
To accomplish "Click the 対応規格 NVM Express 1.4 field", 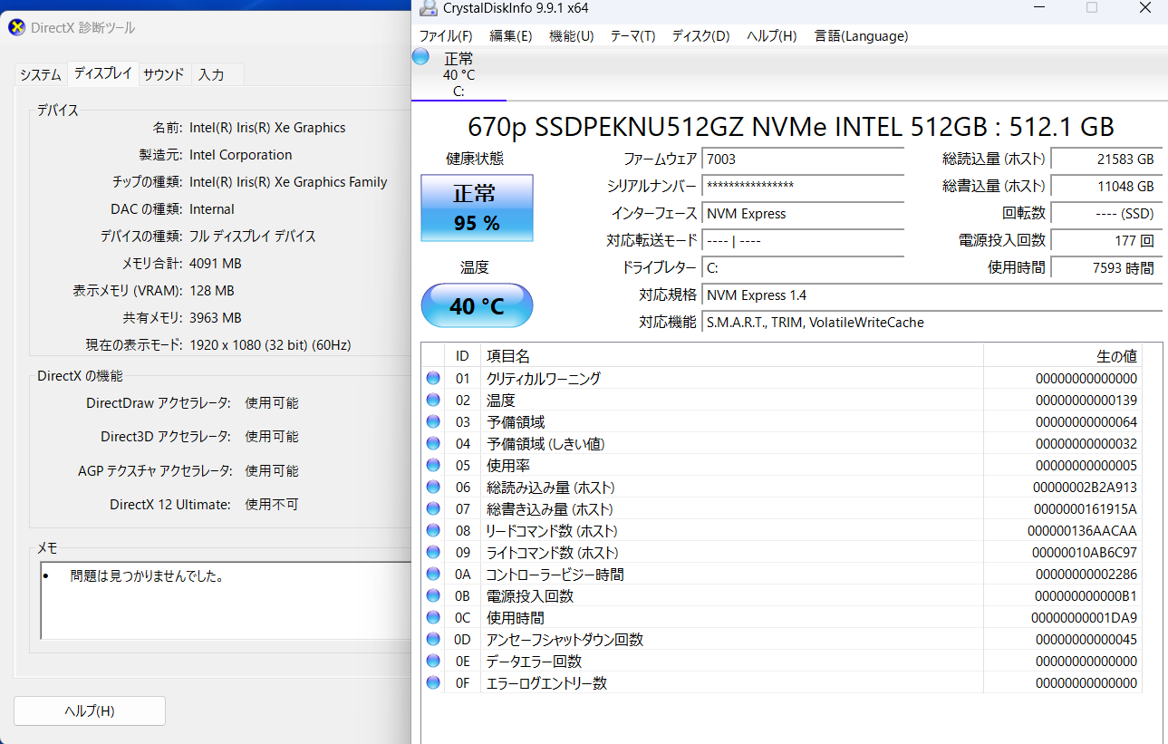I will coord(932,295).
